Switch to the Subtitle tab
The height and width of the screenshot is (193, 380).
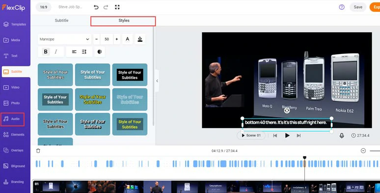(61, 20)
